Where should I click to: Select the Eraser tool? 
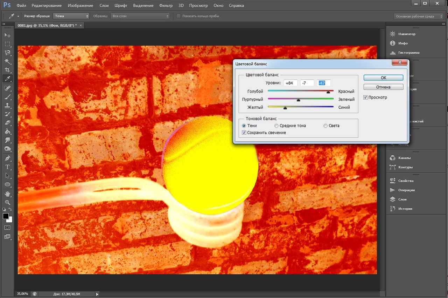(7, 123)
